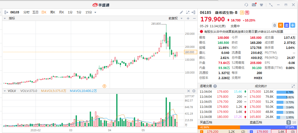Click the tallest green volume bar in April

[x=117, y=110]
